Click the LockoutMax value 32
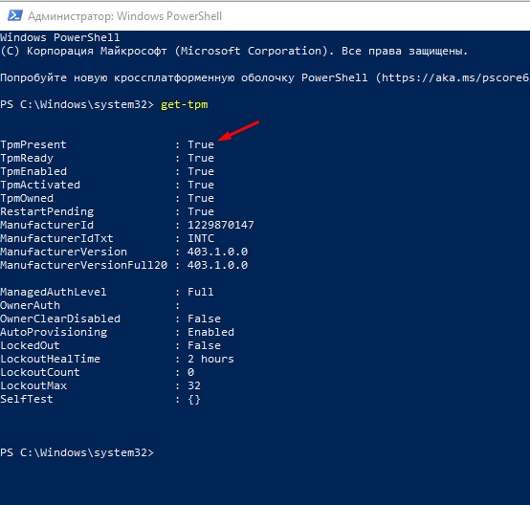The height and width of the screenshot is (505, 530). pos(194,385)
